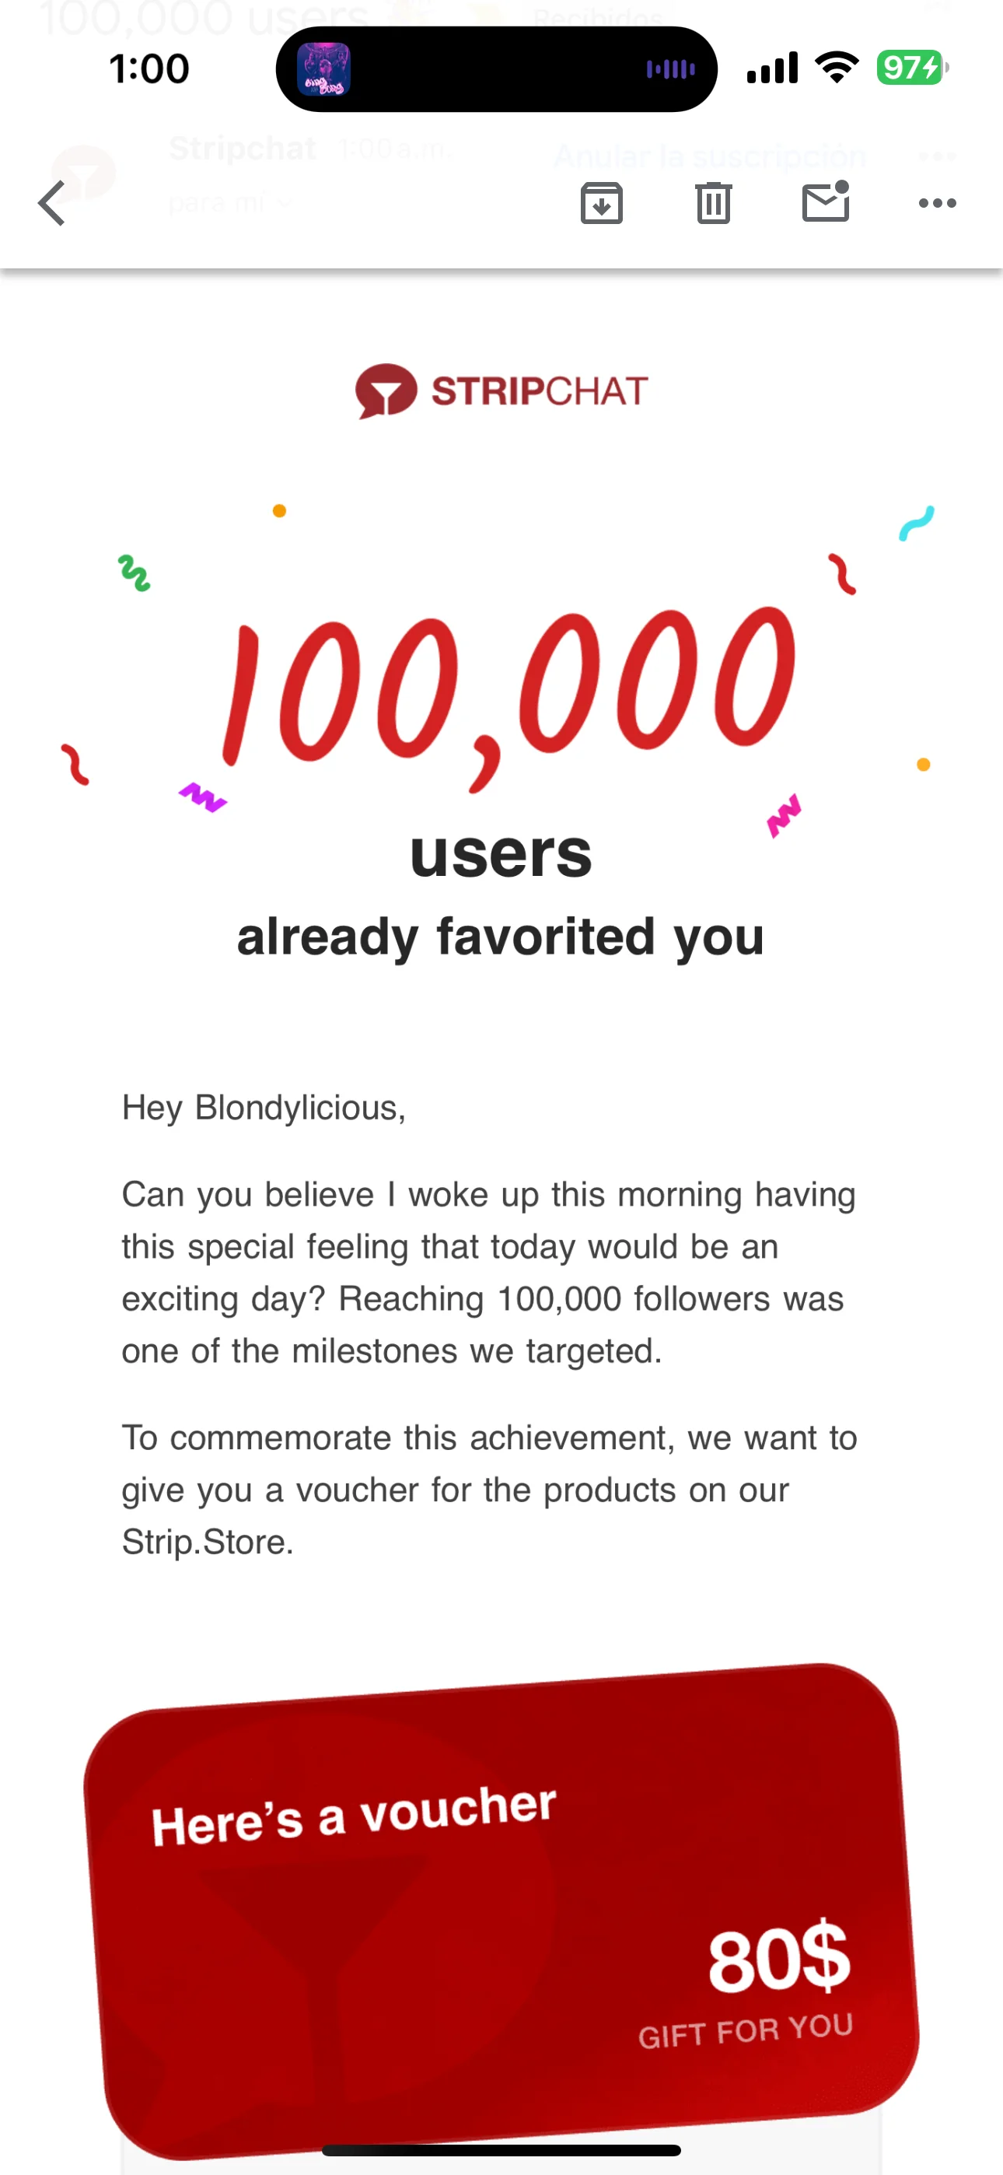Archive this Stripchat email
The image size is (1003, 2175).
coord(602,204)
